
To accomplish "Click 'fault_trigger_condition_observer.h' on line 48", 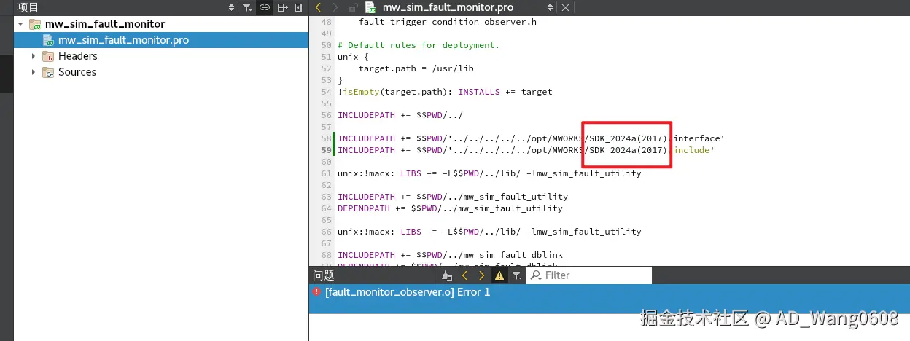I will click(x=448, y=22).
